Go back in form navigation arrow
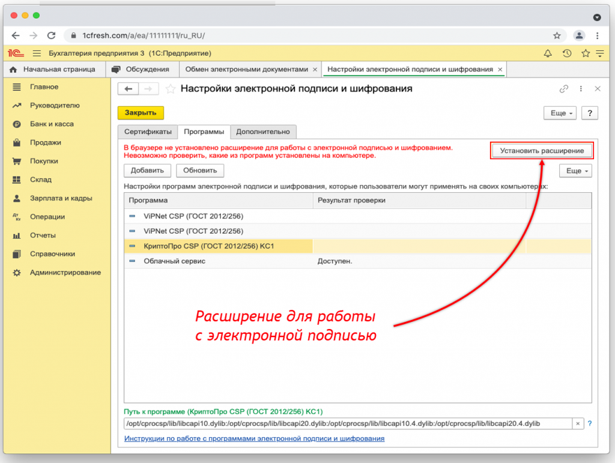Image resolution: width=615 pixels, height=463 pixels. (x=129, y=89)
